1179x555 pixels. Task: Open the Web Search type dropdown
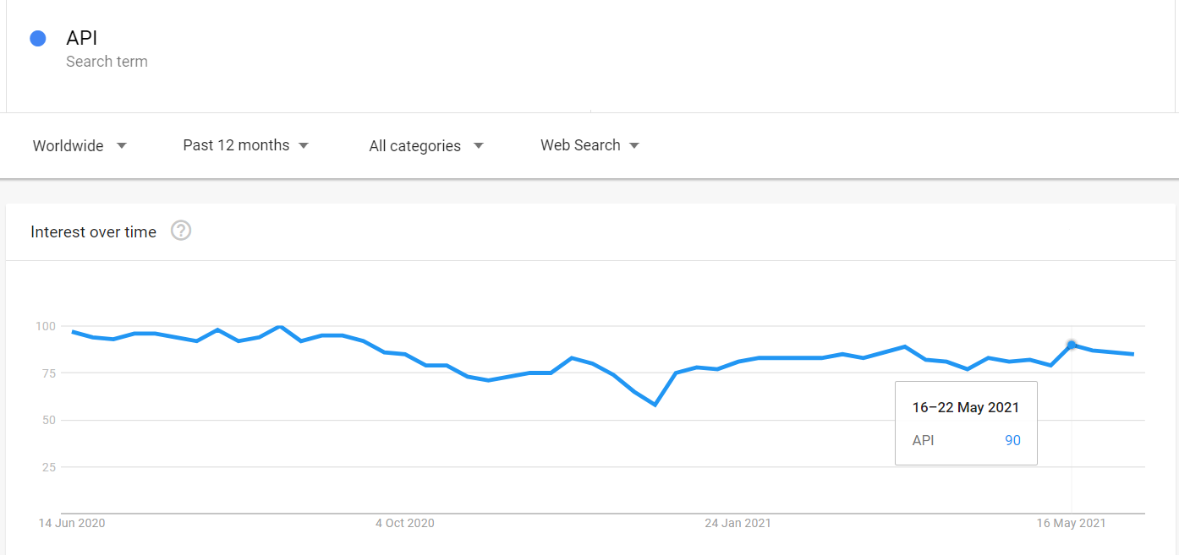[589, 145]
